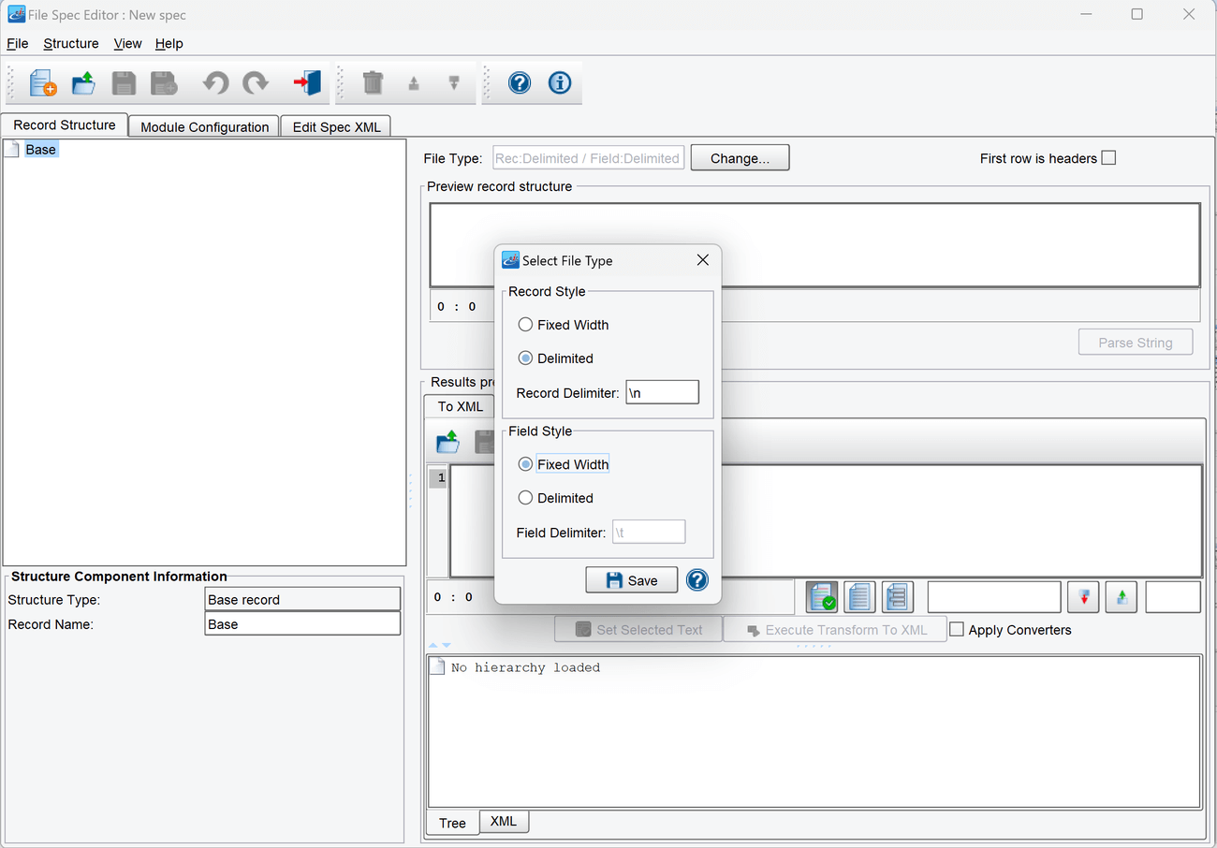The height and width of the screenshot is (848, 1217).
Task: Click the red down arrow button
Action: tap(1083, 596)
